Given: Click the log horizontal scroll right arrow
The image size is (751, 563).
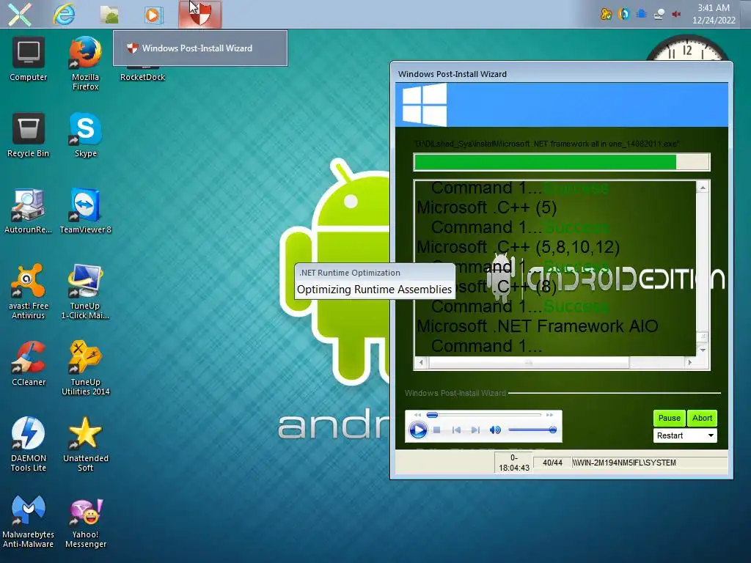Looking at the screenshot, I should tap(689, 362).
